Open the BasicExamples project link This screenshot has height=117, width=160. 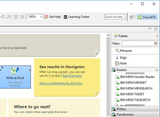coord(72,76)
